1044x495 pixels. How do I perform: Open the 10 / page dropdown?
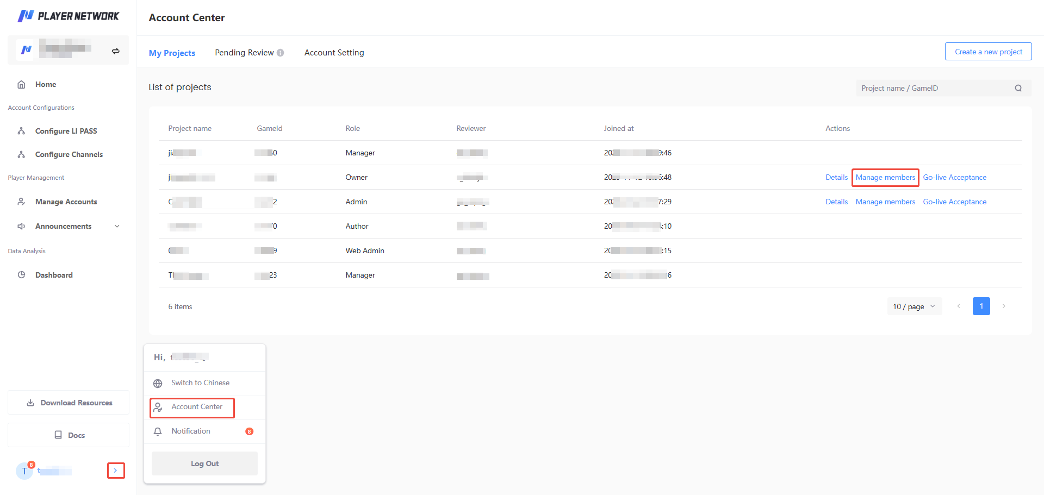914,306
